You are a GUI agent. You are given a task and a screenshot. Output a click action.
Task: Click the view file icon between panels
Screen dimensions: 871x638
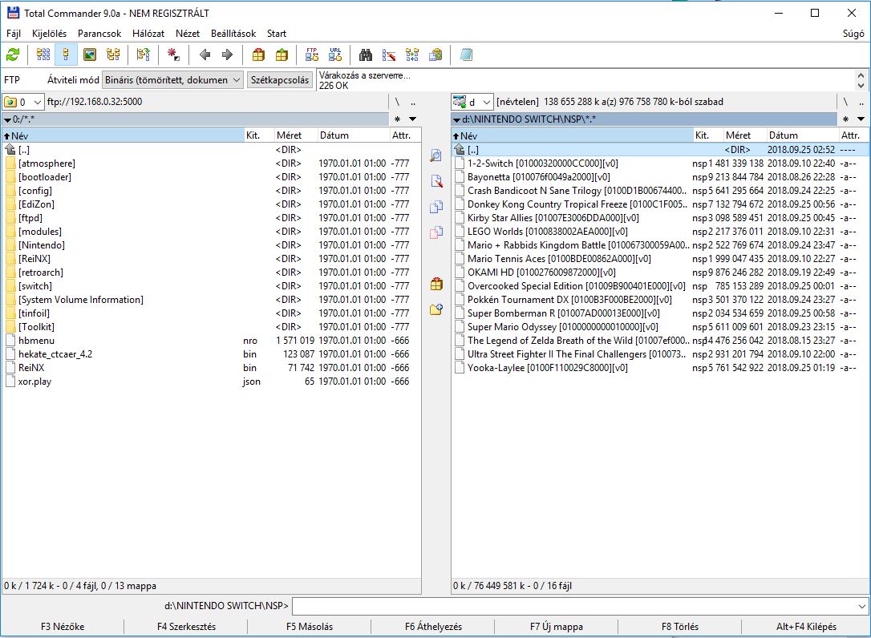click(436, 155)
